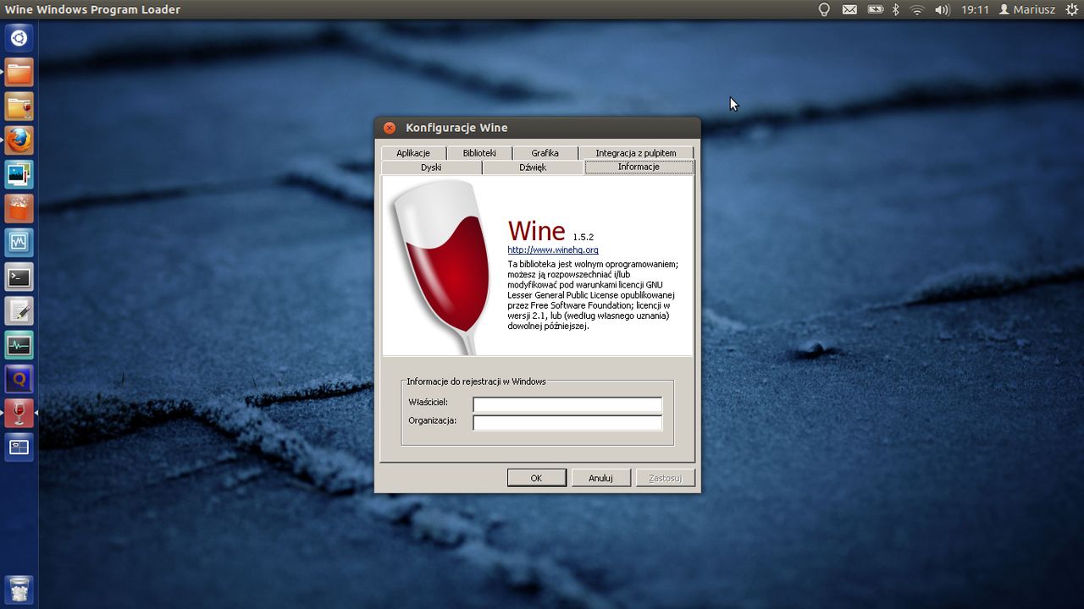Click the Konfiguracje Wine title bar text
Screen dimensions: 1084x609
point(456,128)
